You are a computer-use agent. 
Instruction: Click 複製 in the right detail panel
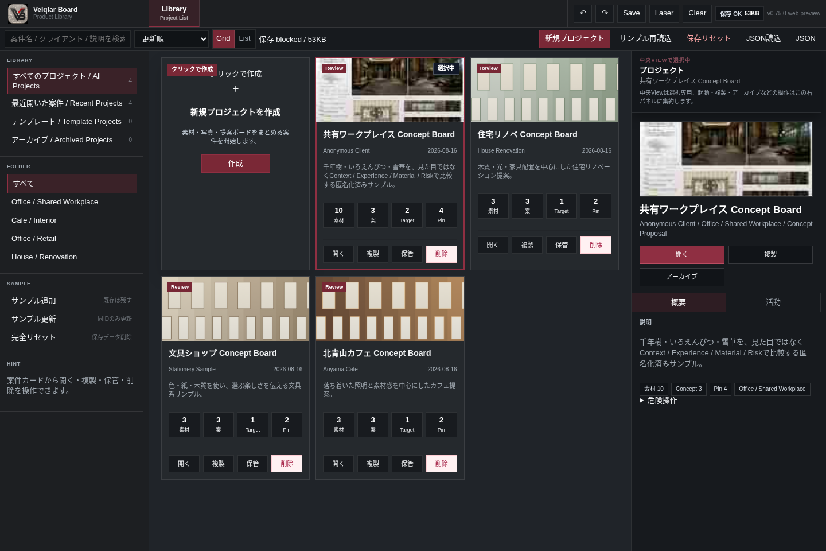770,255
